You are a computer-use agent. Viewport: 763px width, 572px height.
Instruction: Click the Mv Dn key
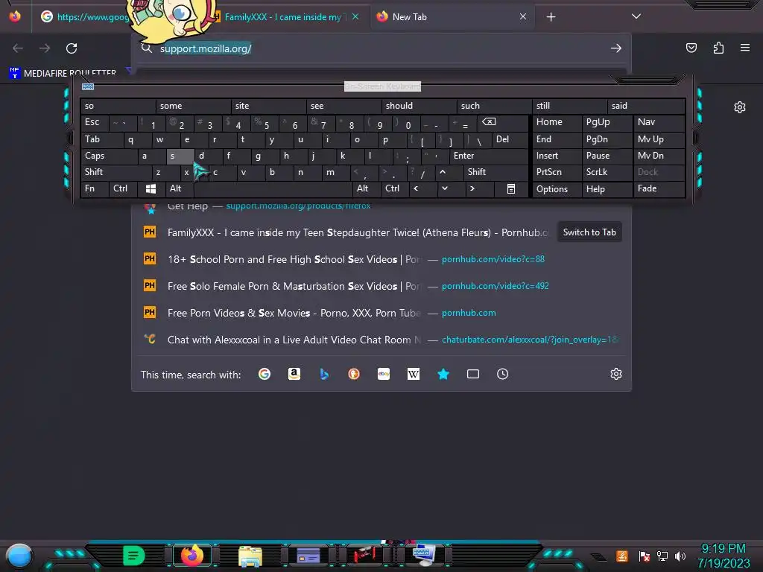(659, 156)
